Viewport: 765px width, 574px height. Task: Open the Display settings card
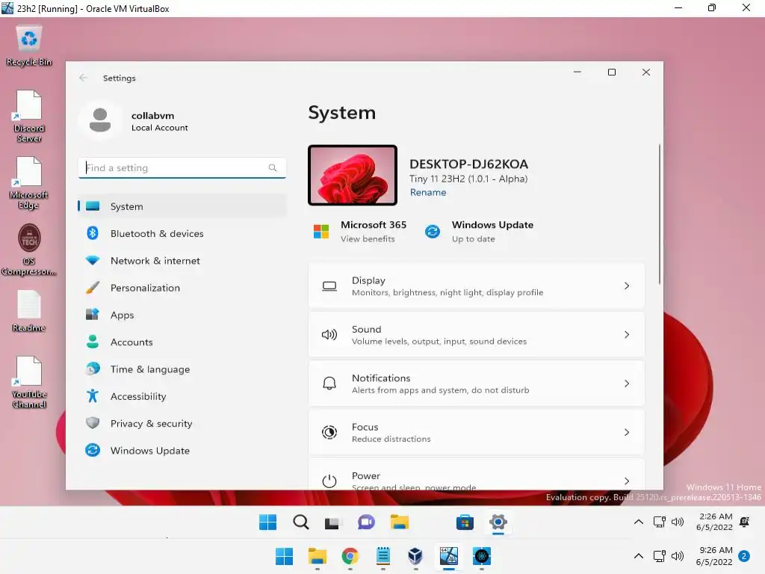(x=476, y=286)
